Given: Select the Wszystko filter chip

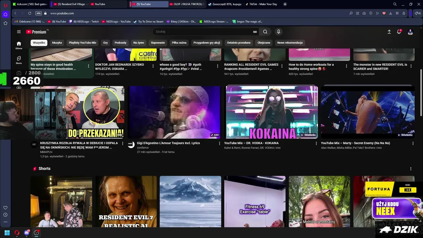Looking at the screenshot, I should point(39,43).
